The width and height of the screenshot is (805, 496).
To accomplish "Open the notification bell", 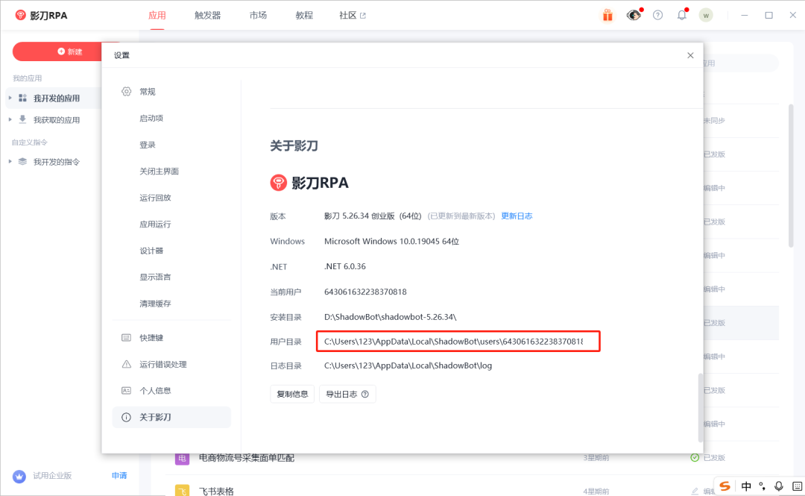I will point(682,16).
